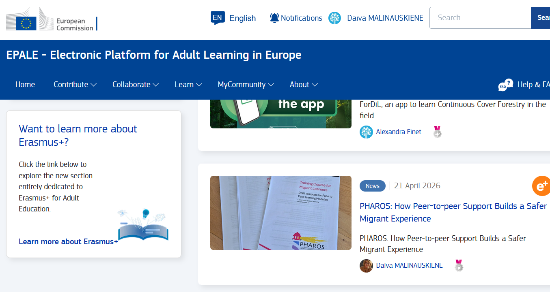
Task: Open the PHAROS Peer-to-peer Support article title
Action: click(x=453, y=212)
